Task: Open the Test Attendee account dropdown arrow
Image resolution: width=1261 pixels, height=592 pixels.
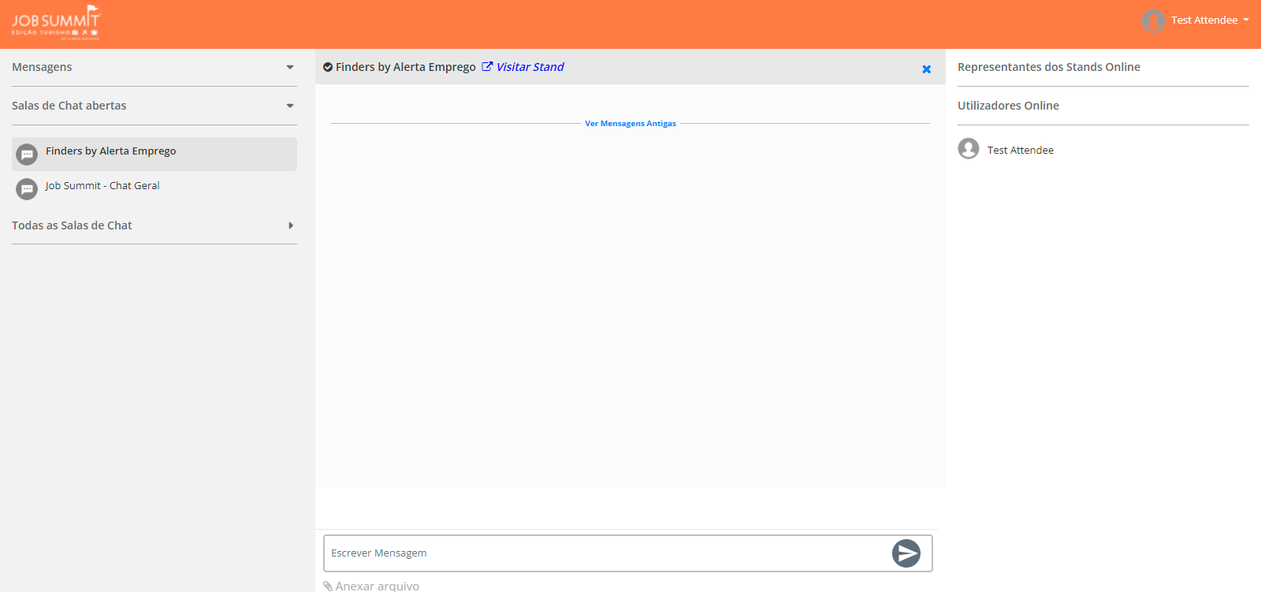Action: [x=1246, y=20]
